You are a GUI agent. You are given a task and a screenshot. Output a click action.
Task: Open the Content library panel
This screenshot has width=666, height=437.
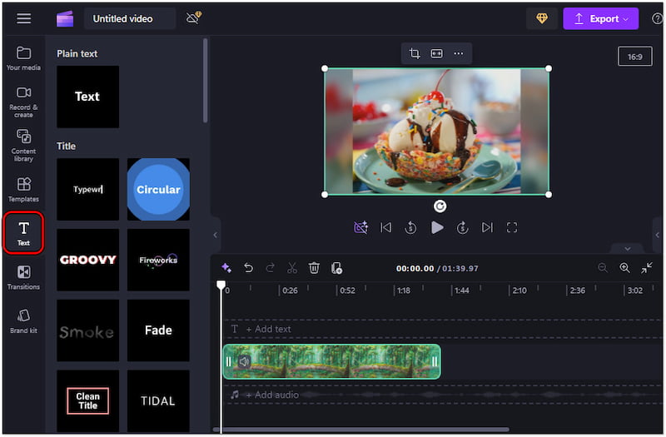[23, 142]
